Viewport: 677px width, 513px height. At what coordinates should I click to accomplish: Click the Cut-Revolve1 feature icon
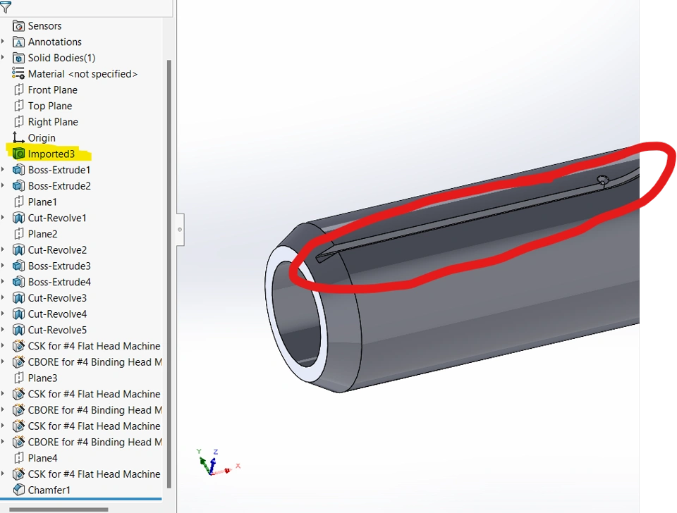(18, 218)
